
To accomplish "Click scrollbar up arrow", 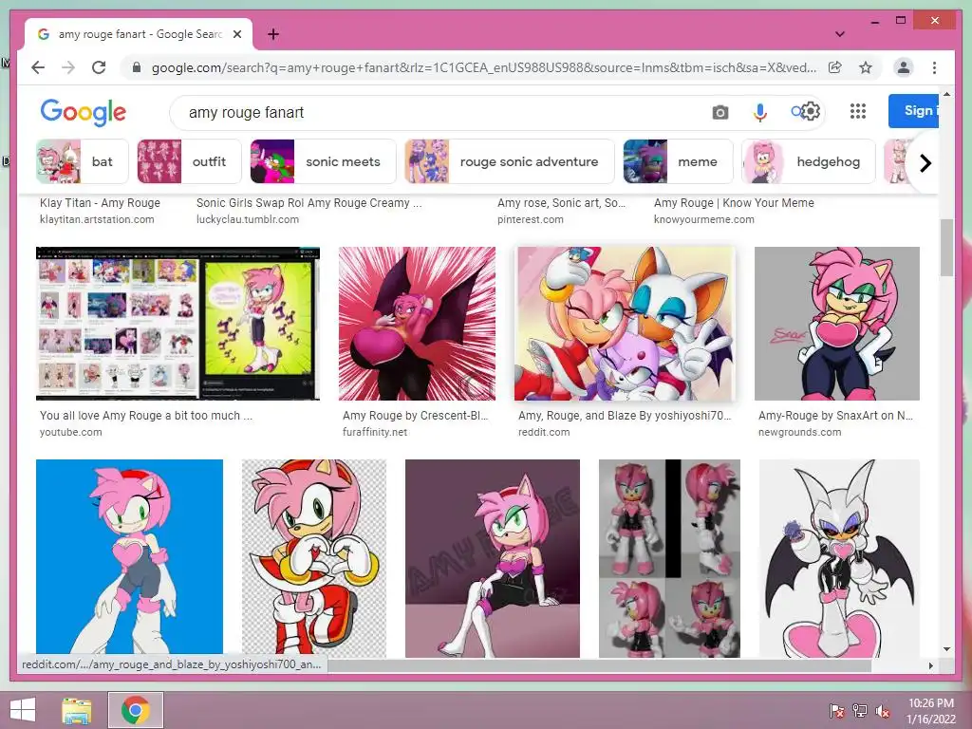I will pyautogui.click(x=946, y=94).
